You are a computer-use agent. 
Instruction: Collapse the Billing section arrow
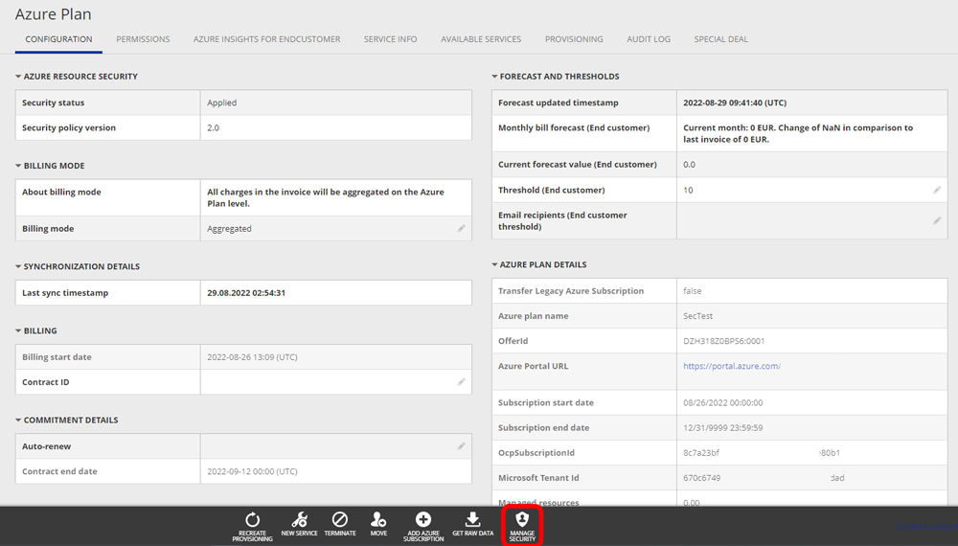[18, 330]
